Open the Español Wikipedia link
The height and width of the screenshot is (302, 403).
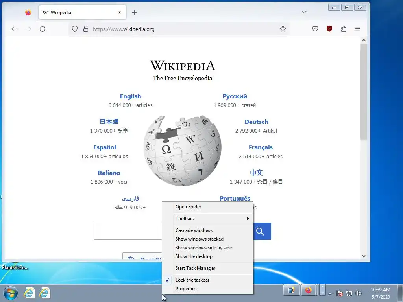(x=105, y=147)
